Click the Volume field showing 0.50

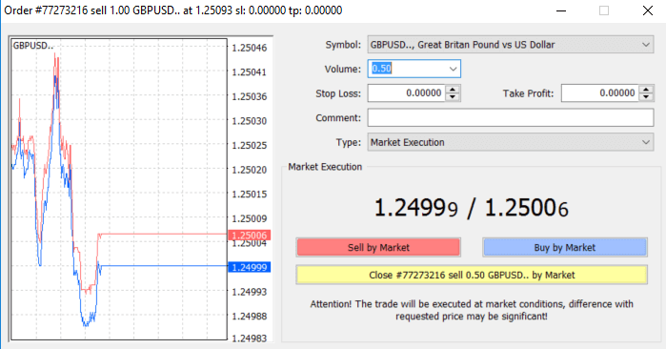pos(414,69)
